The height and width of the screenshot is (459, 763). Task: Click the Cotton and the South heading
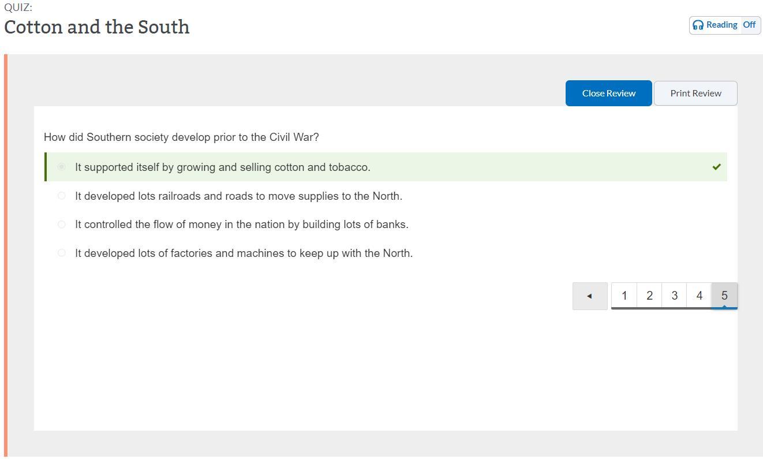(97, 27)
